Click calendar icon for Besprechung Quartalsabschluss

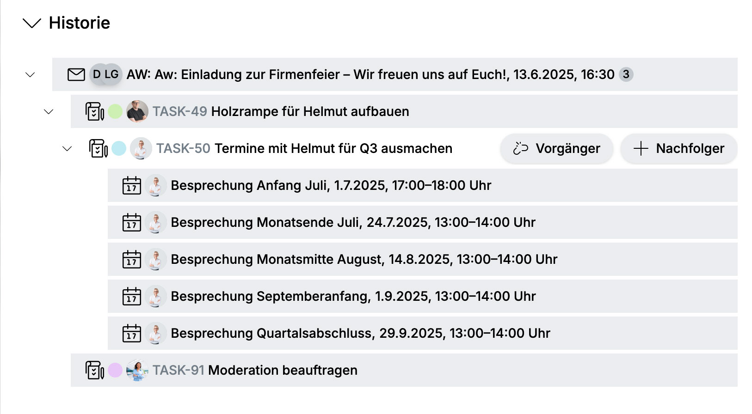click(131, 333)
